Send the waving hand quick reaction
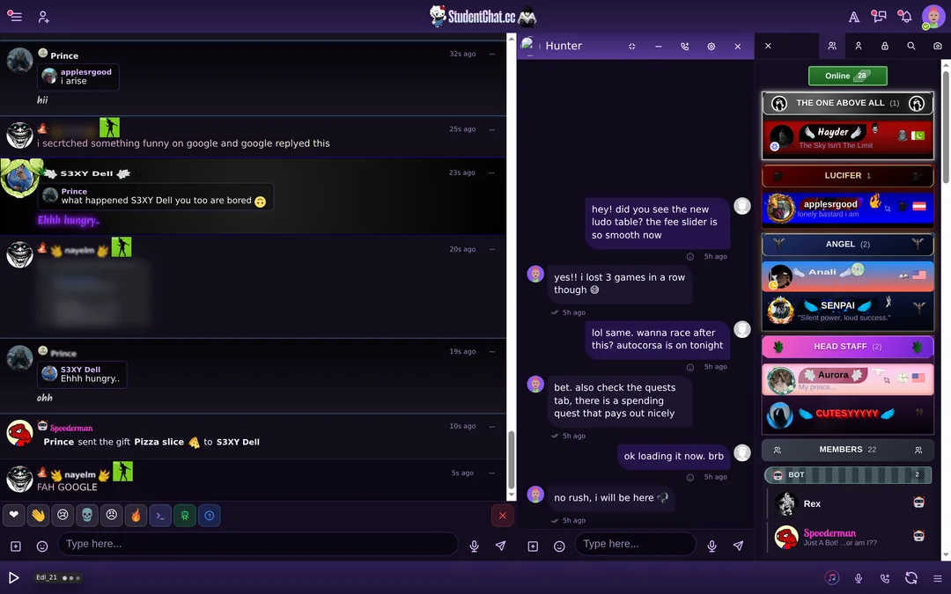The height and width of the screenshot is (594, 951). click(38, 515)
